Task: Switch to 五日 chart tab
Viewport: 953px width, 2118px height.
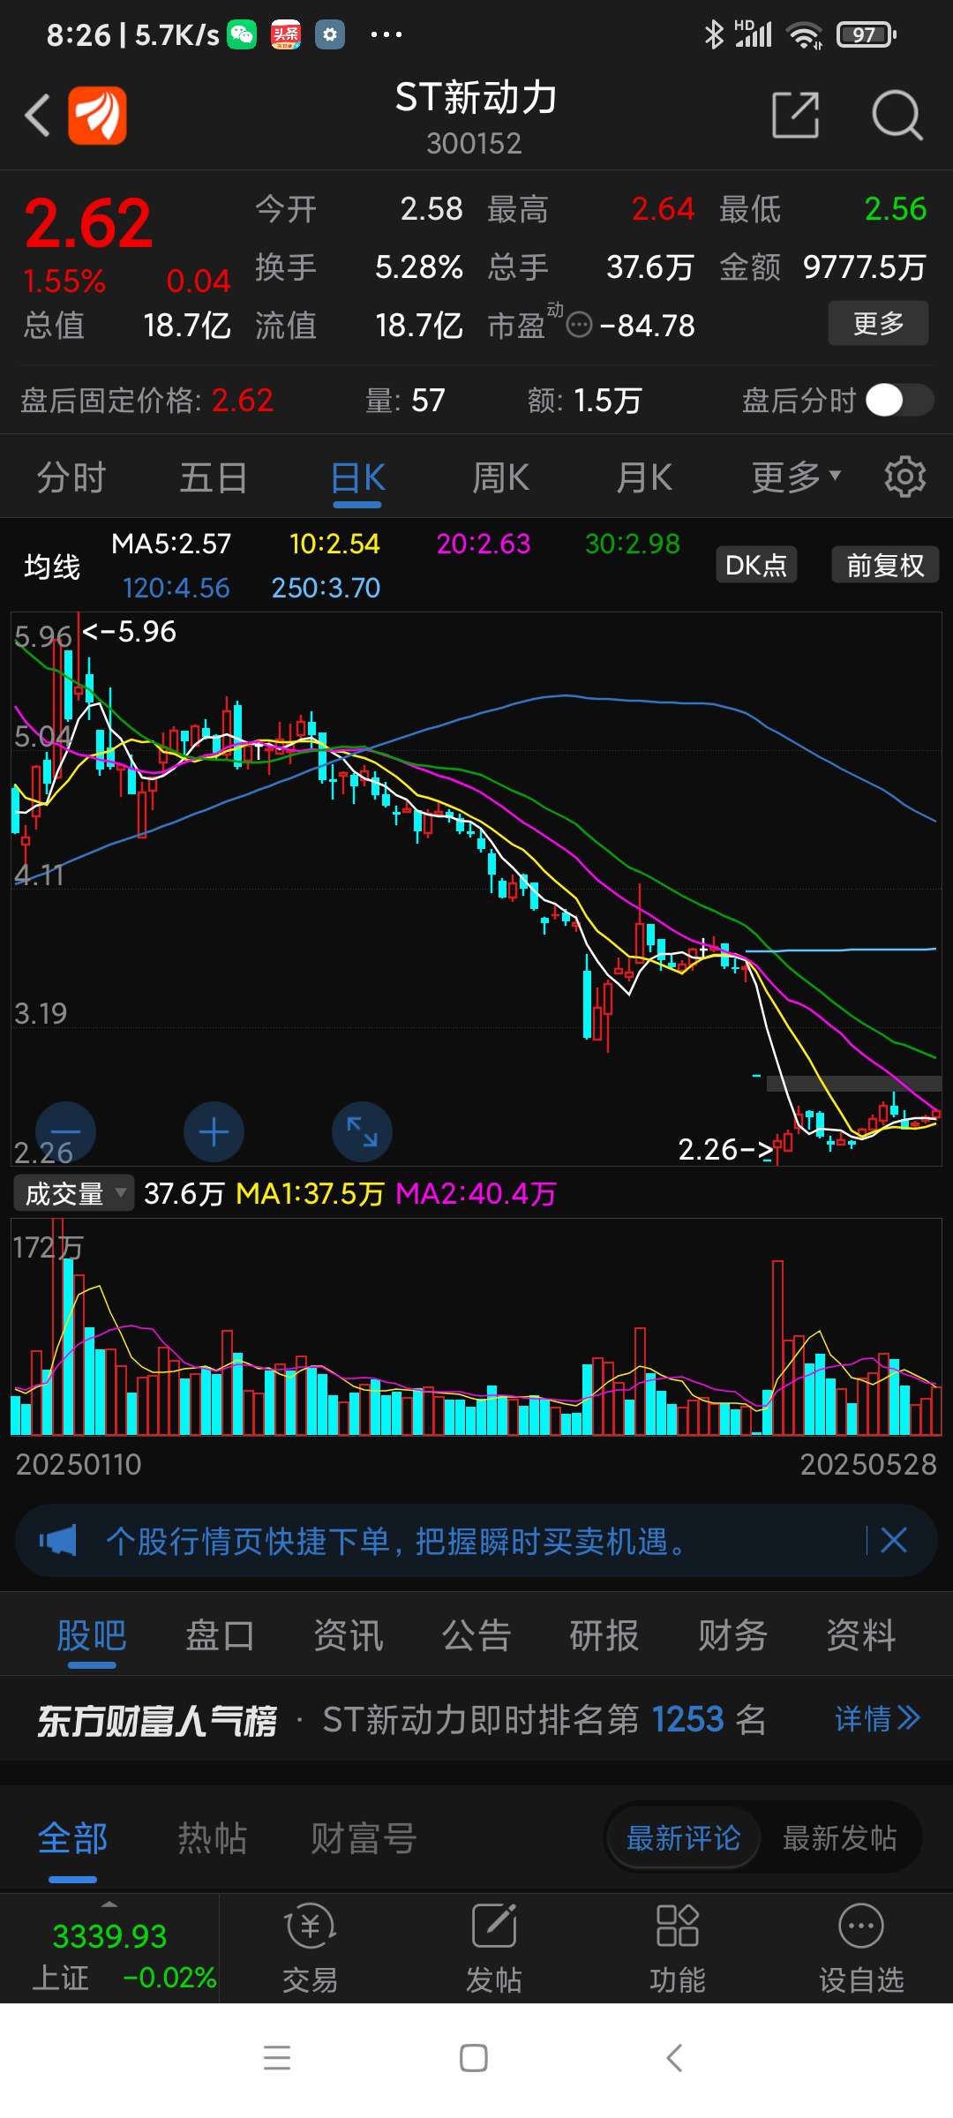Action: click(214, 477)
